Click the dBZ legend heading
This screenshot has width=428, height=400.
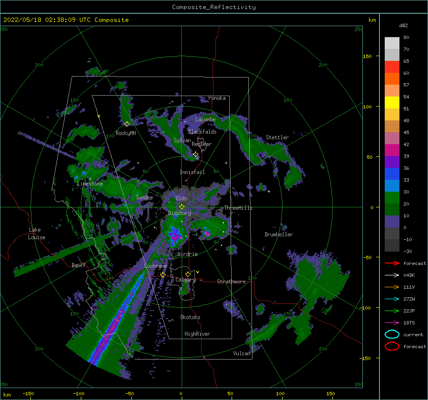[x=403, y=25]
